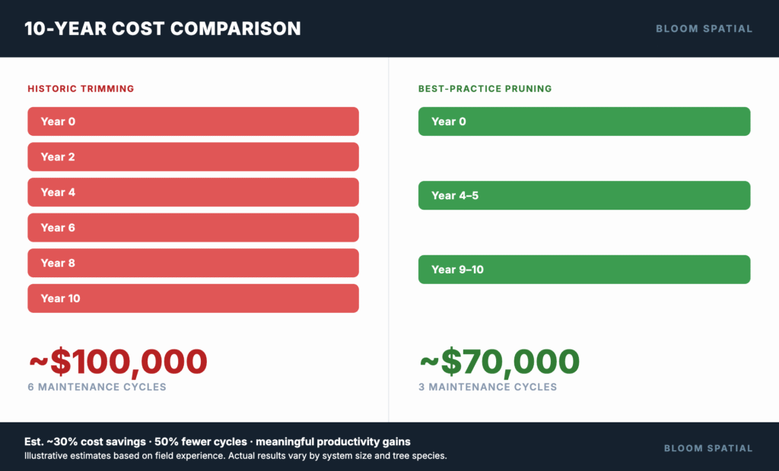
Task: Click the Bloom Spatial label in the header
Action: click(704, 29)
